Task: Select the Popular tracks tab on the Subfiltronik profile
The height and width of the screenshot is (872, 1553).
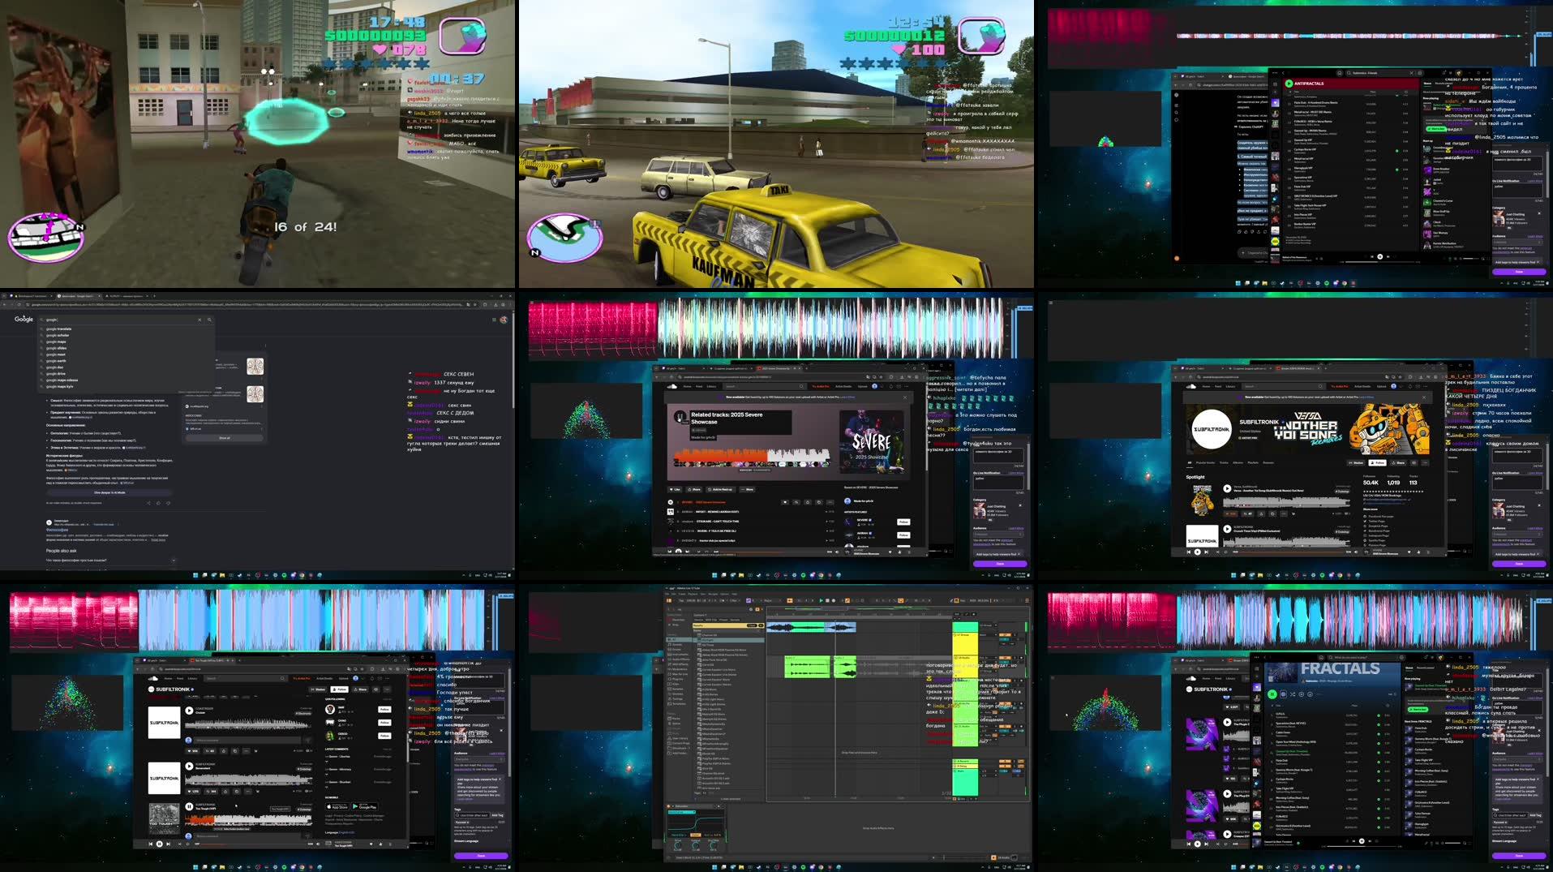Action: tap(1205, 462)
